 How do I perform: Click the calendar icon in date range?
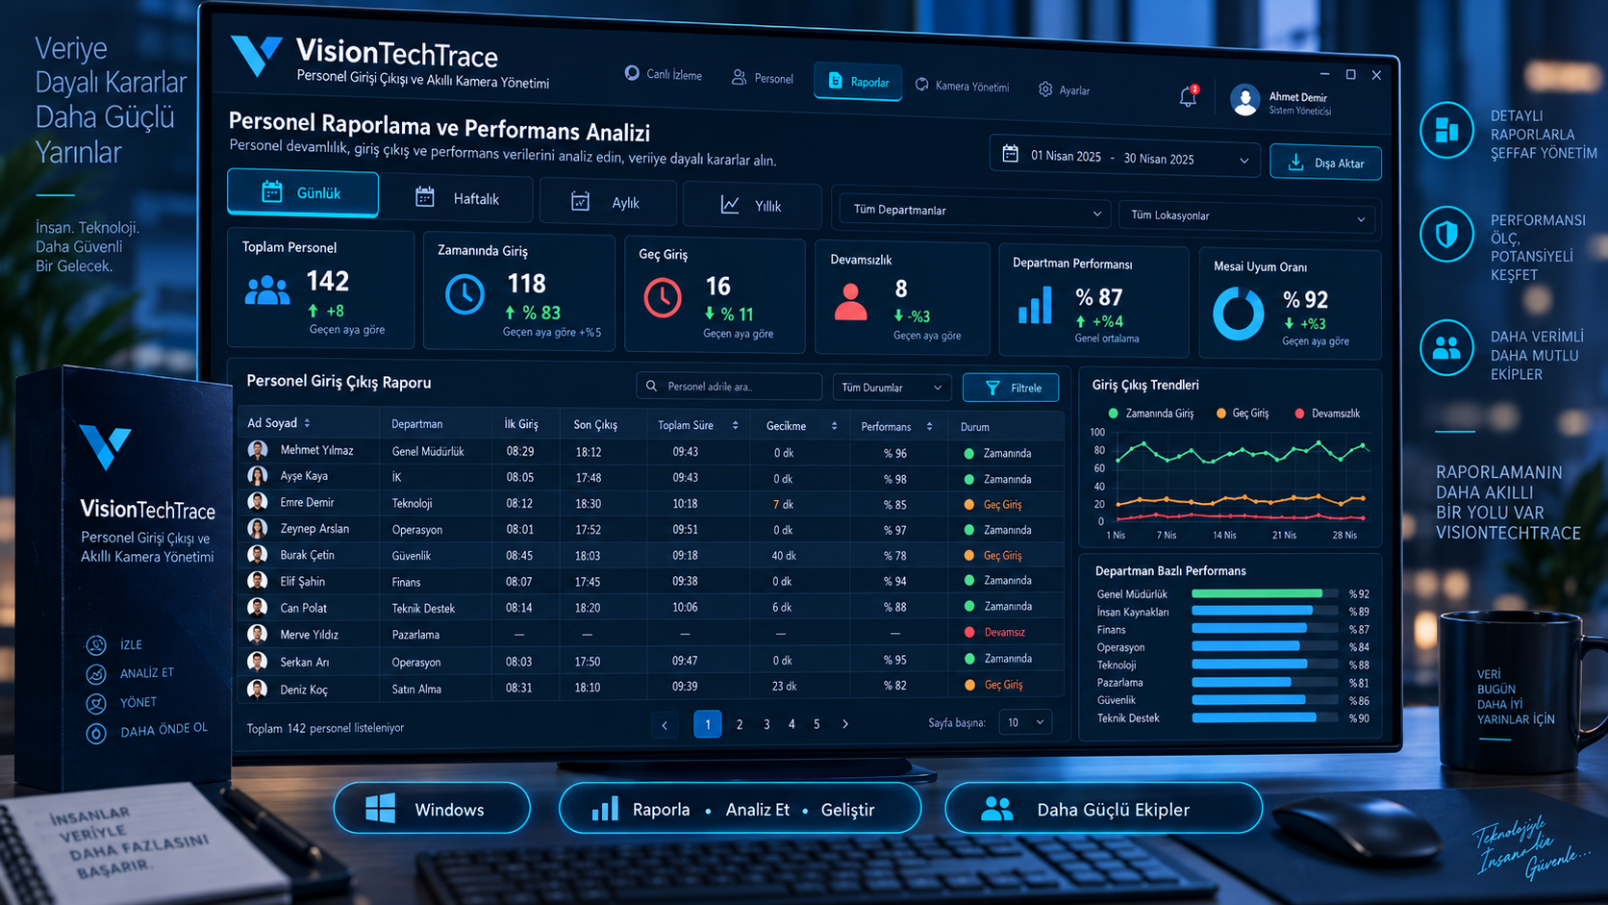click(1010, 154)
